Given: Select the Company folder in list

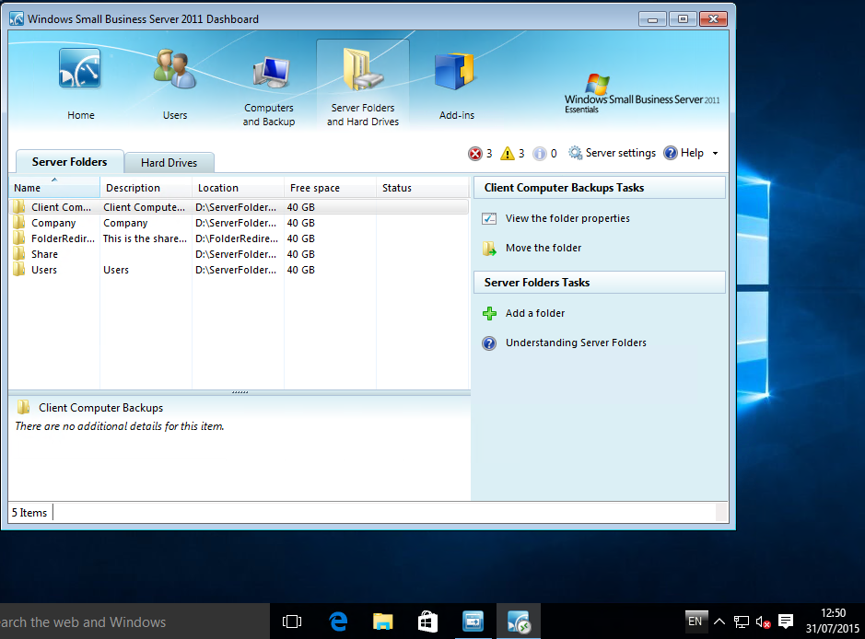Looking at the screenshot, I should [x=53, y=223].
